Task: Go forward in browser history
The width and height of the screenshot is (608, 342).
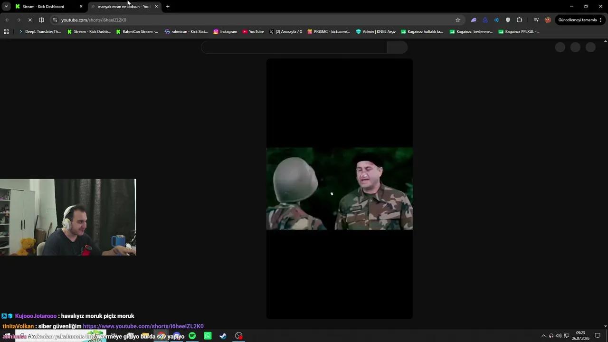Action: [19, 20]
